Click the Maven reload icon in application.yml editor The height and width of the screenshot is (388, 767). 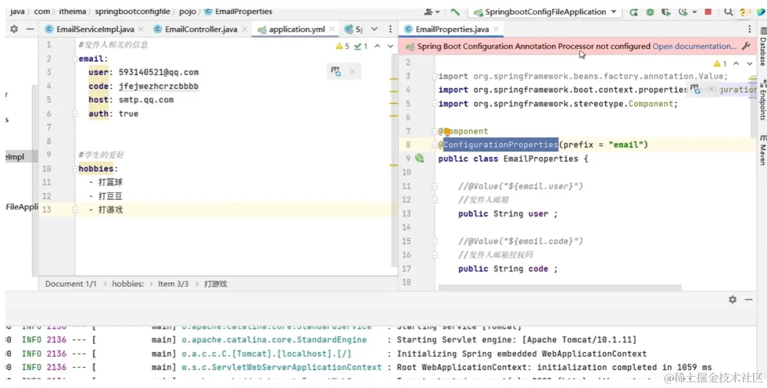click(x=336, y=71)
